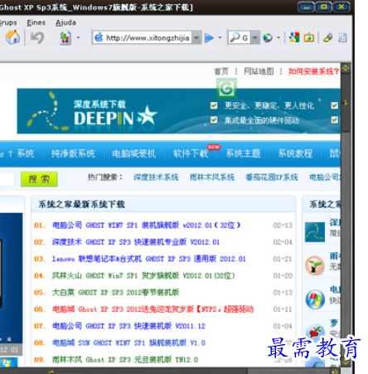Open the dropdown arrow beside the bookmark page icon
The height and width of the screenshot is (374, 368).
[x=78, y=37]
